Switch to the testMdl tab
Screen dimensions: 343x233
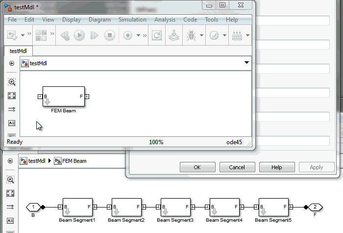[18, 51]
